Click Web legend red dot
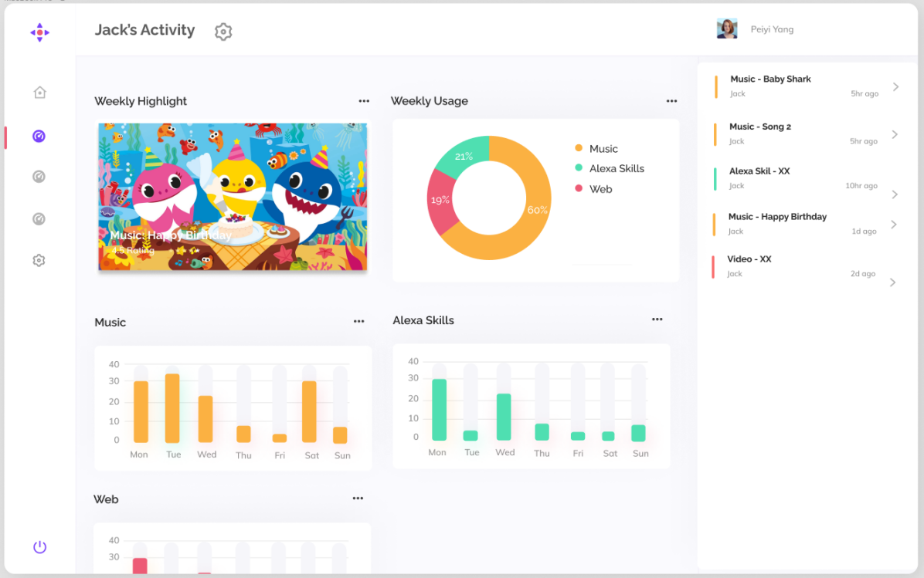This screenshot has height=578, width=924. tap(579, 188)
